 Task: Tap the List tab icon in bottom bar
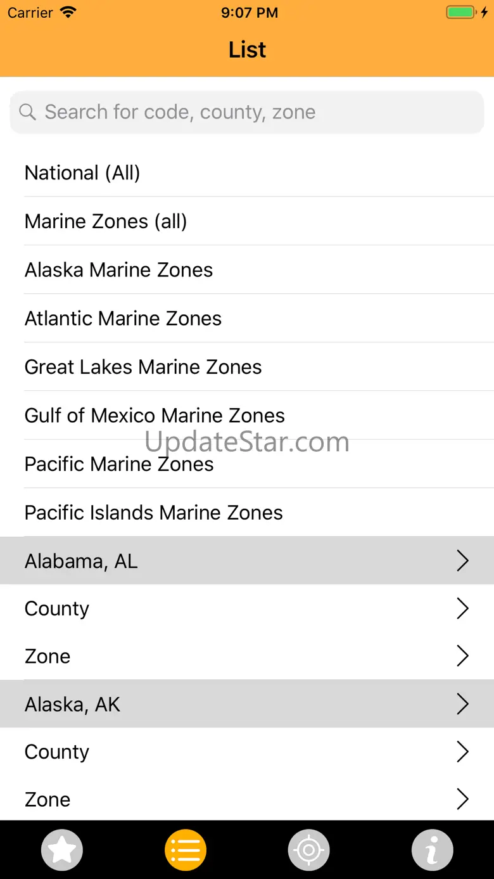coord(186,850)
